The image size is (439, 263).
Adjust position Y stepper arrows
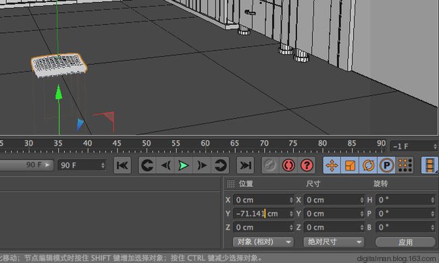tap(291, 214)
